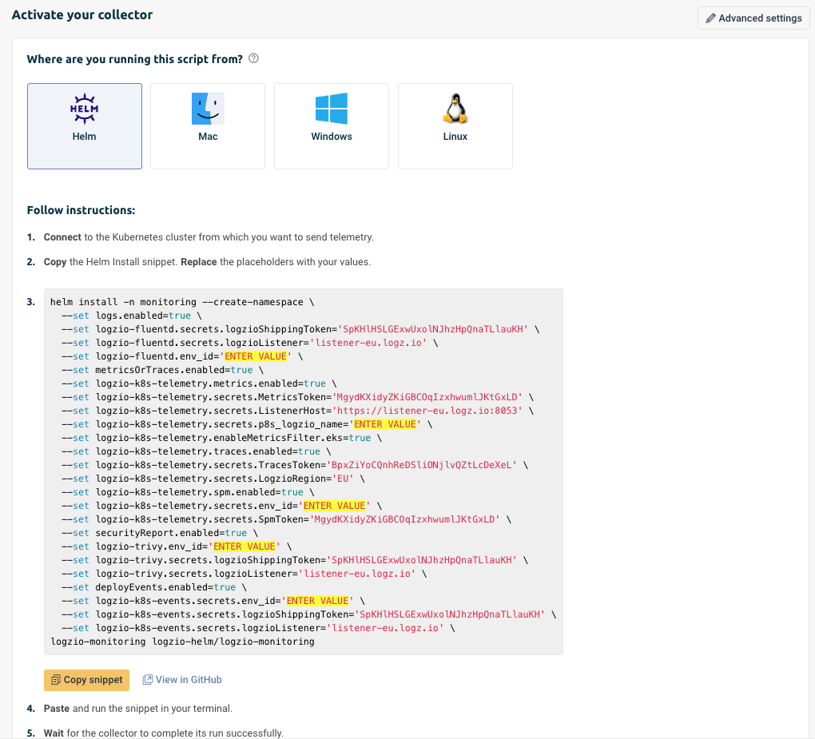Click the Windows logo icon

tap(332, 109)
